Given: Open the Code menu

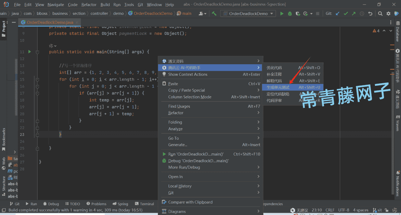Looking at the screenshot, I should pyautogui.click(x=73, y=4).
